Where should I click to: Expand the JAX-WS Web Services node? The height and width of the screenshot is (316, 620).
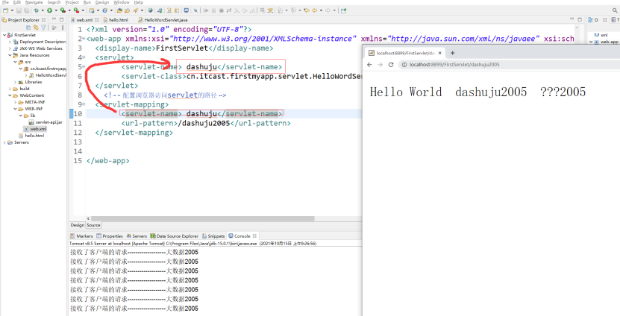pyautogui.click(x=10, y=48)
